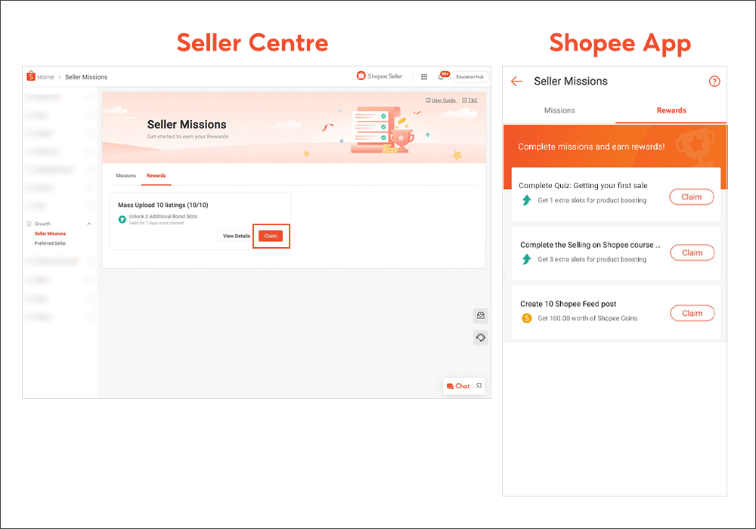Screen dimensions: 756x529
Task: Claim the Selling on Shopee course reward
Action: [692, 253]
